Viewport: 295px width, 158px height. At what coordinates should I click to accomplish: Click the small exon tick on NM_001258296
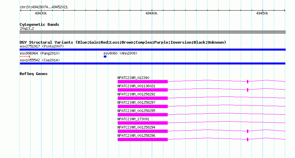click(248, 139)
